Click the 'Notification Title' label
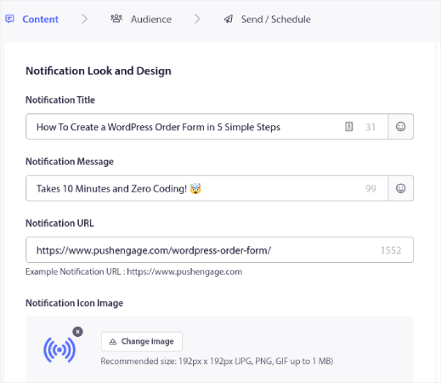Screen dimensions: 441x383 pyautogui.click(x=60, y=100)
